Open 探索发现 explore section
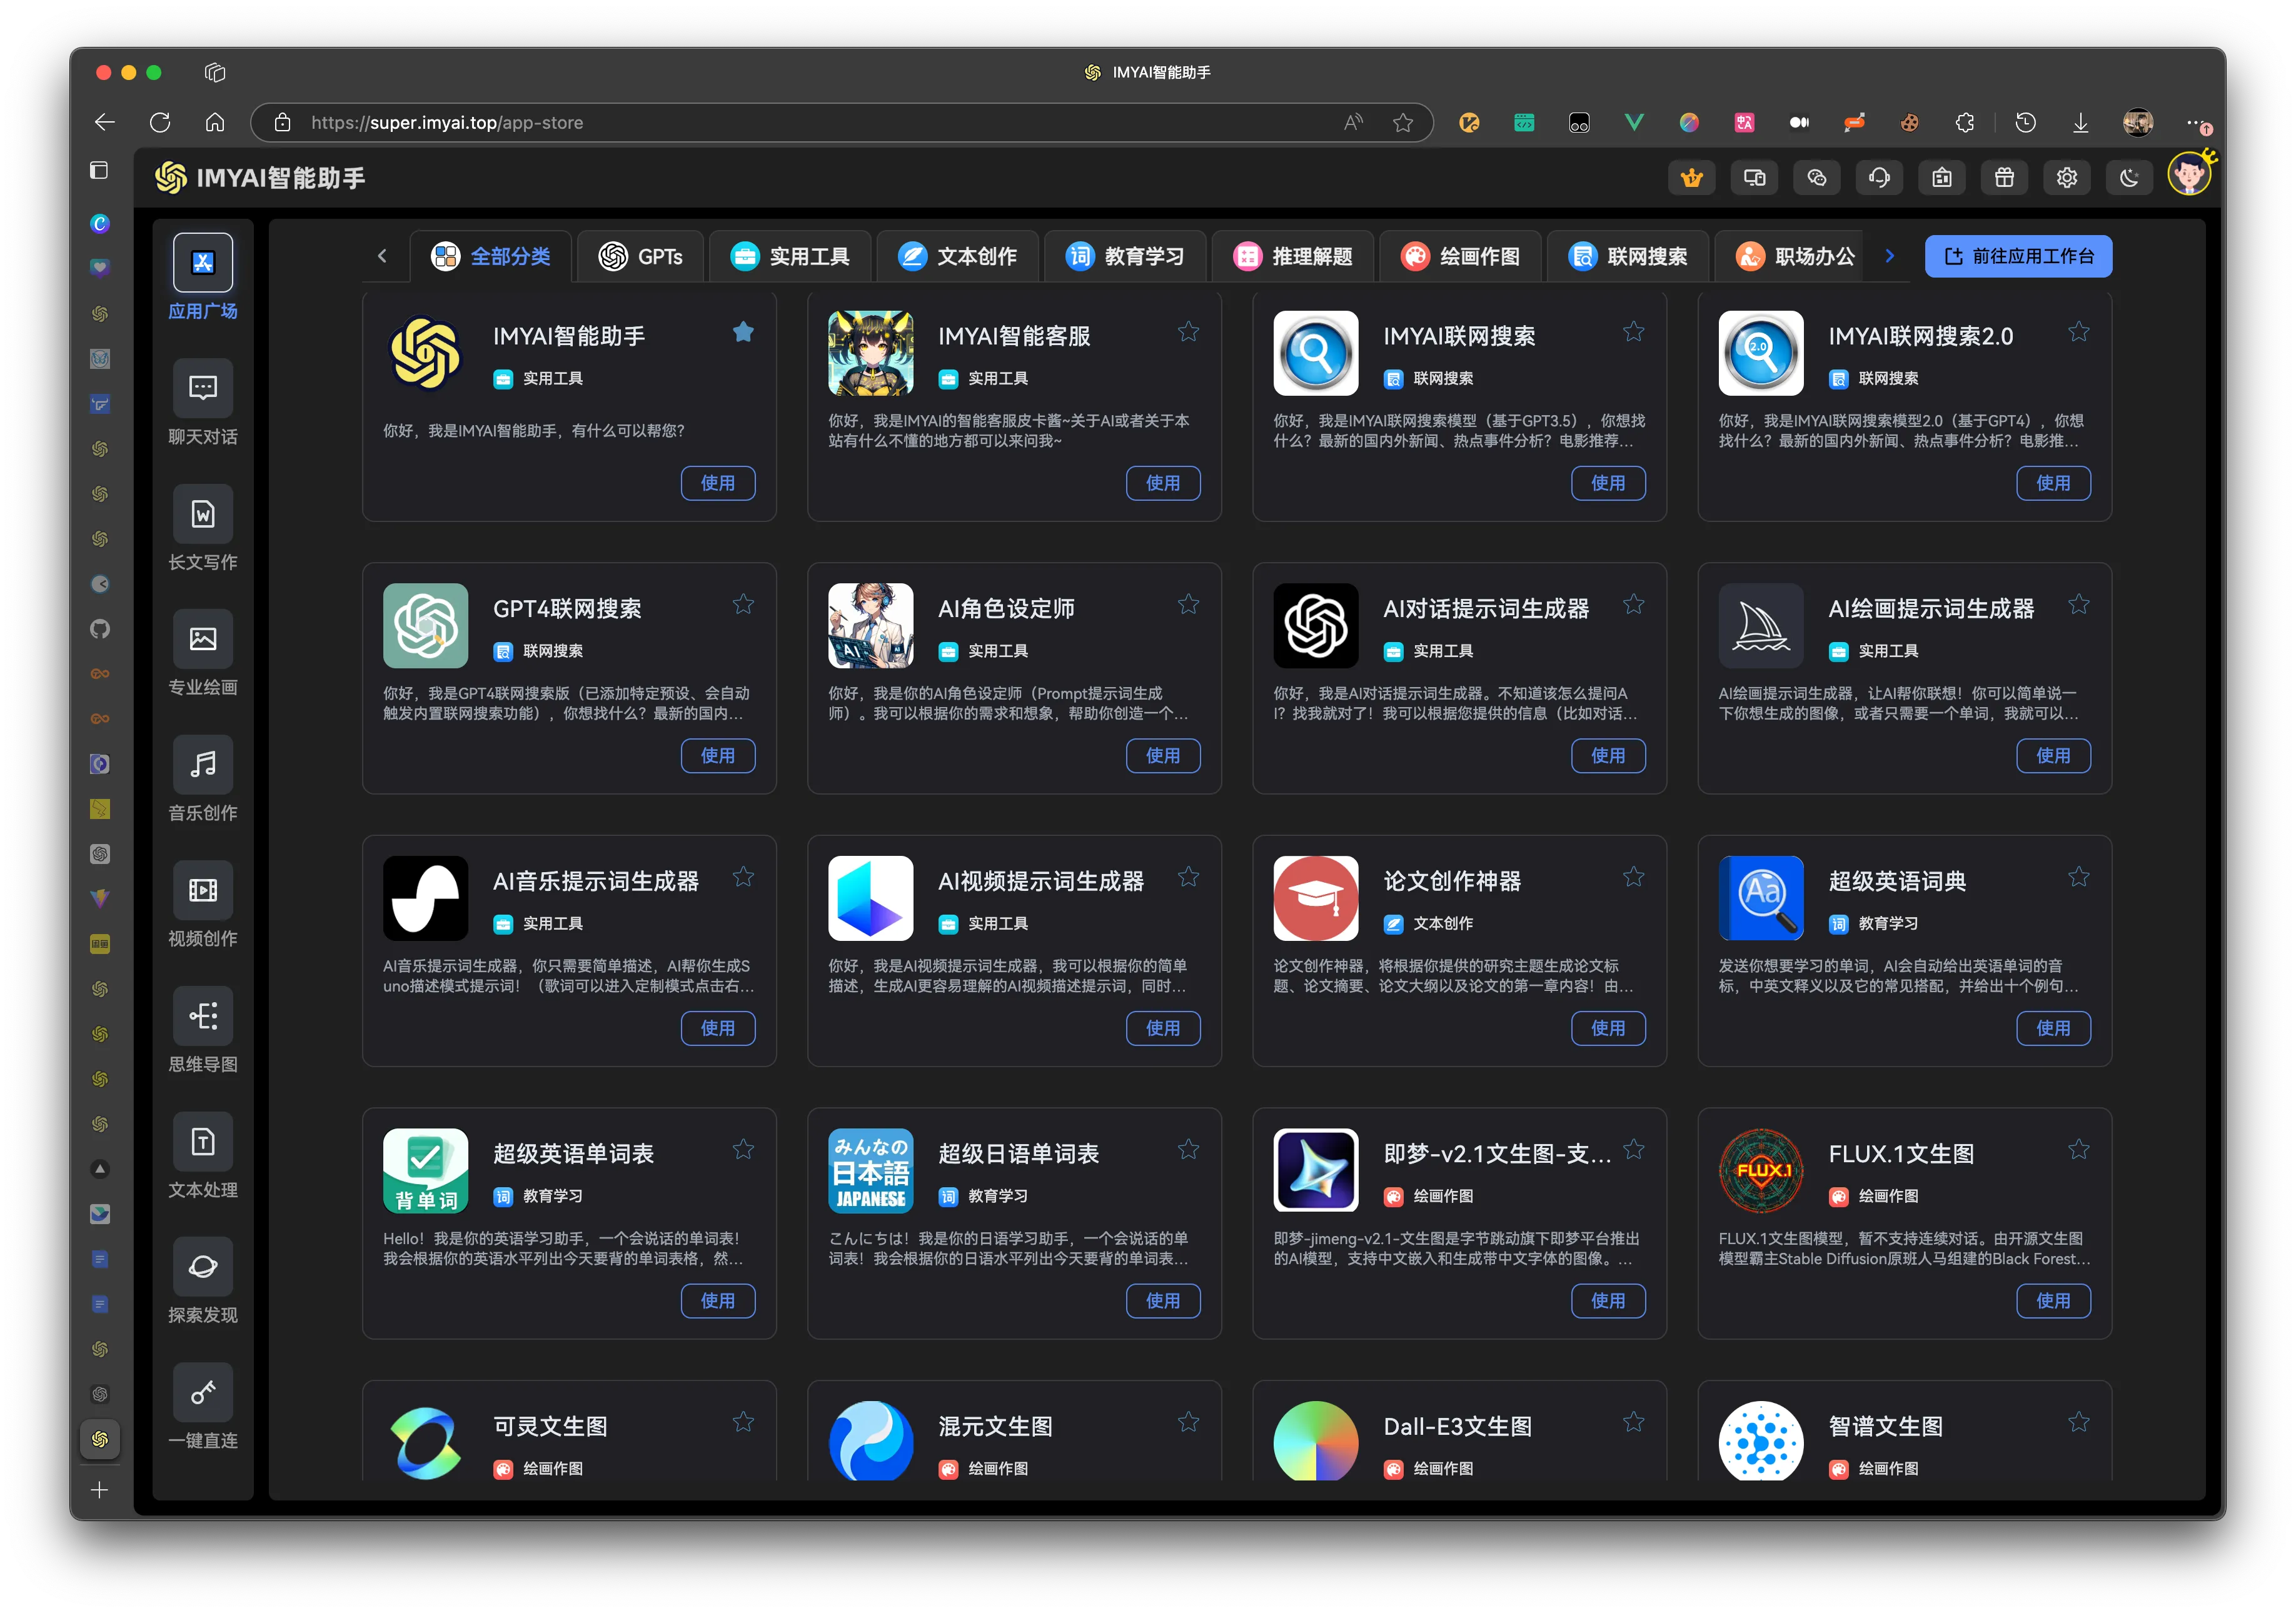This screenshot has width=2296, height=1613. [x=203, y=1281]
